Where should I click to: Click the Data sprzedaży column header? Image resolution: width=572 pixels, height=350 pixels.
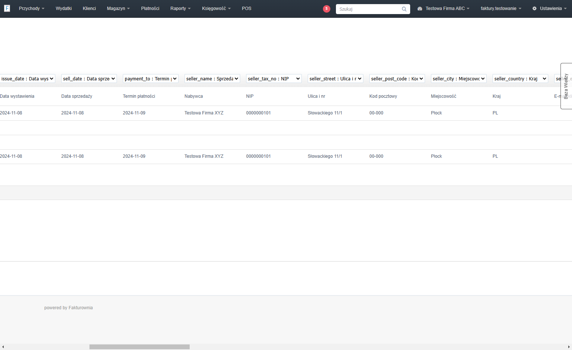(x=77, y=96)
